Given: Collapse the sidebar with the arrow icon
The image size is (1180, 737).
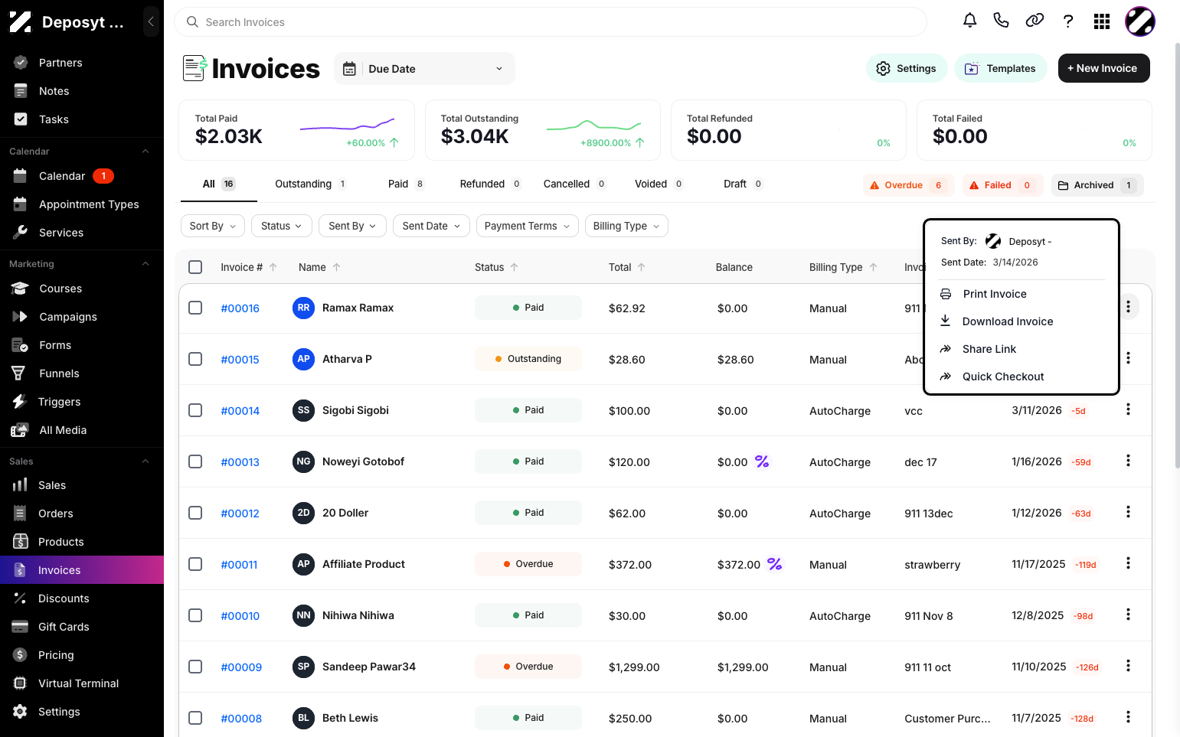Looking at the screenshot, I should point(151,21).
